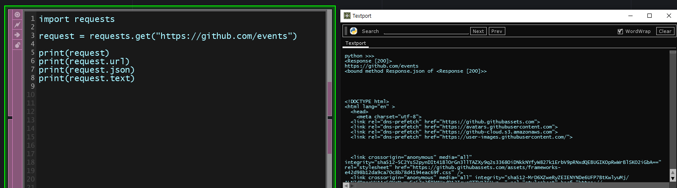Click the '<Response [200]>' output line
The image size is (677, 188).
(x=368, y=61)
